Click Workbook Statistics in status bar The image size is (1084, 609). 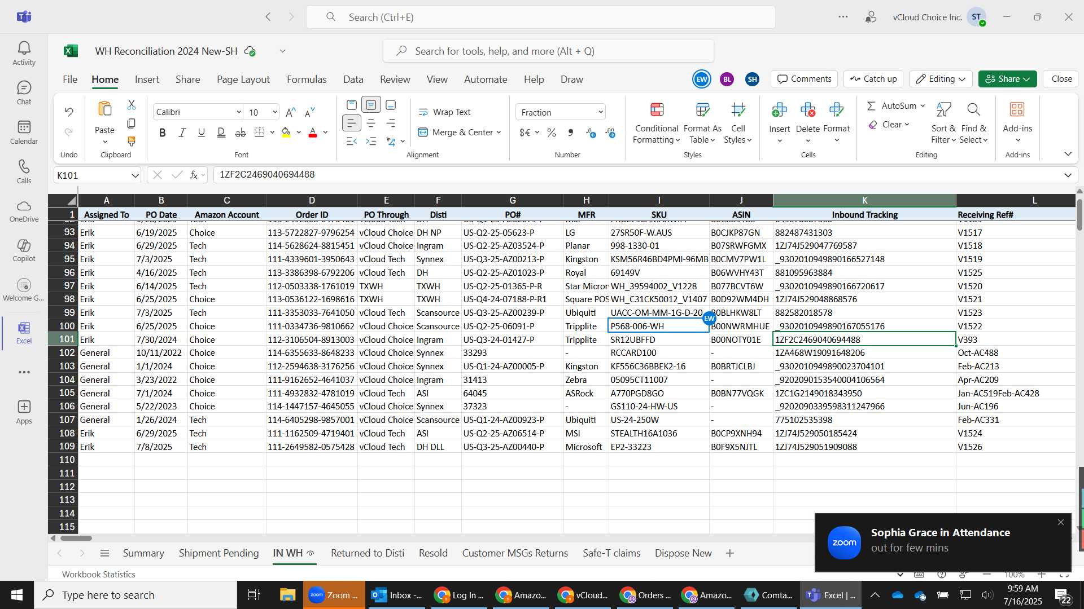99,574
